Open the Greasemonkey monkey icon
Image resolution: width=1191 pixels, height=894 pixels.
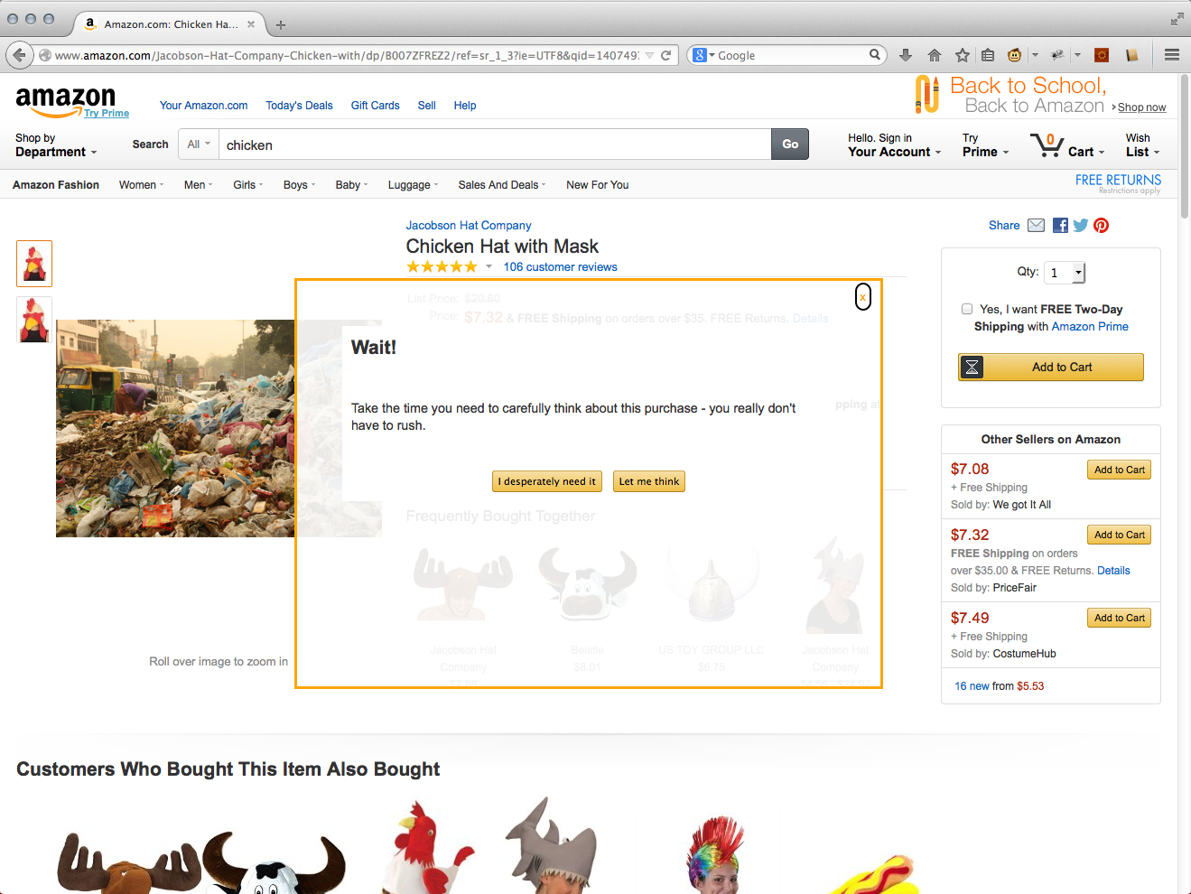[x=1015, y=55]
